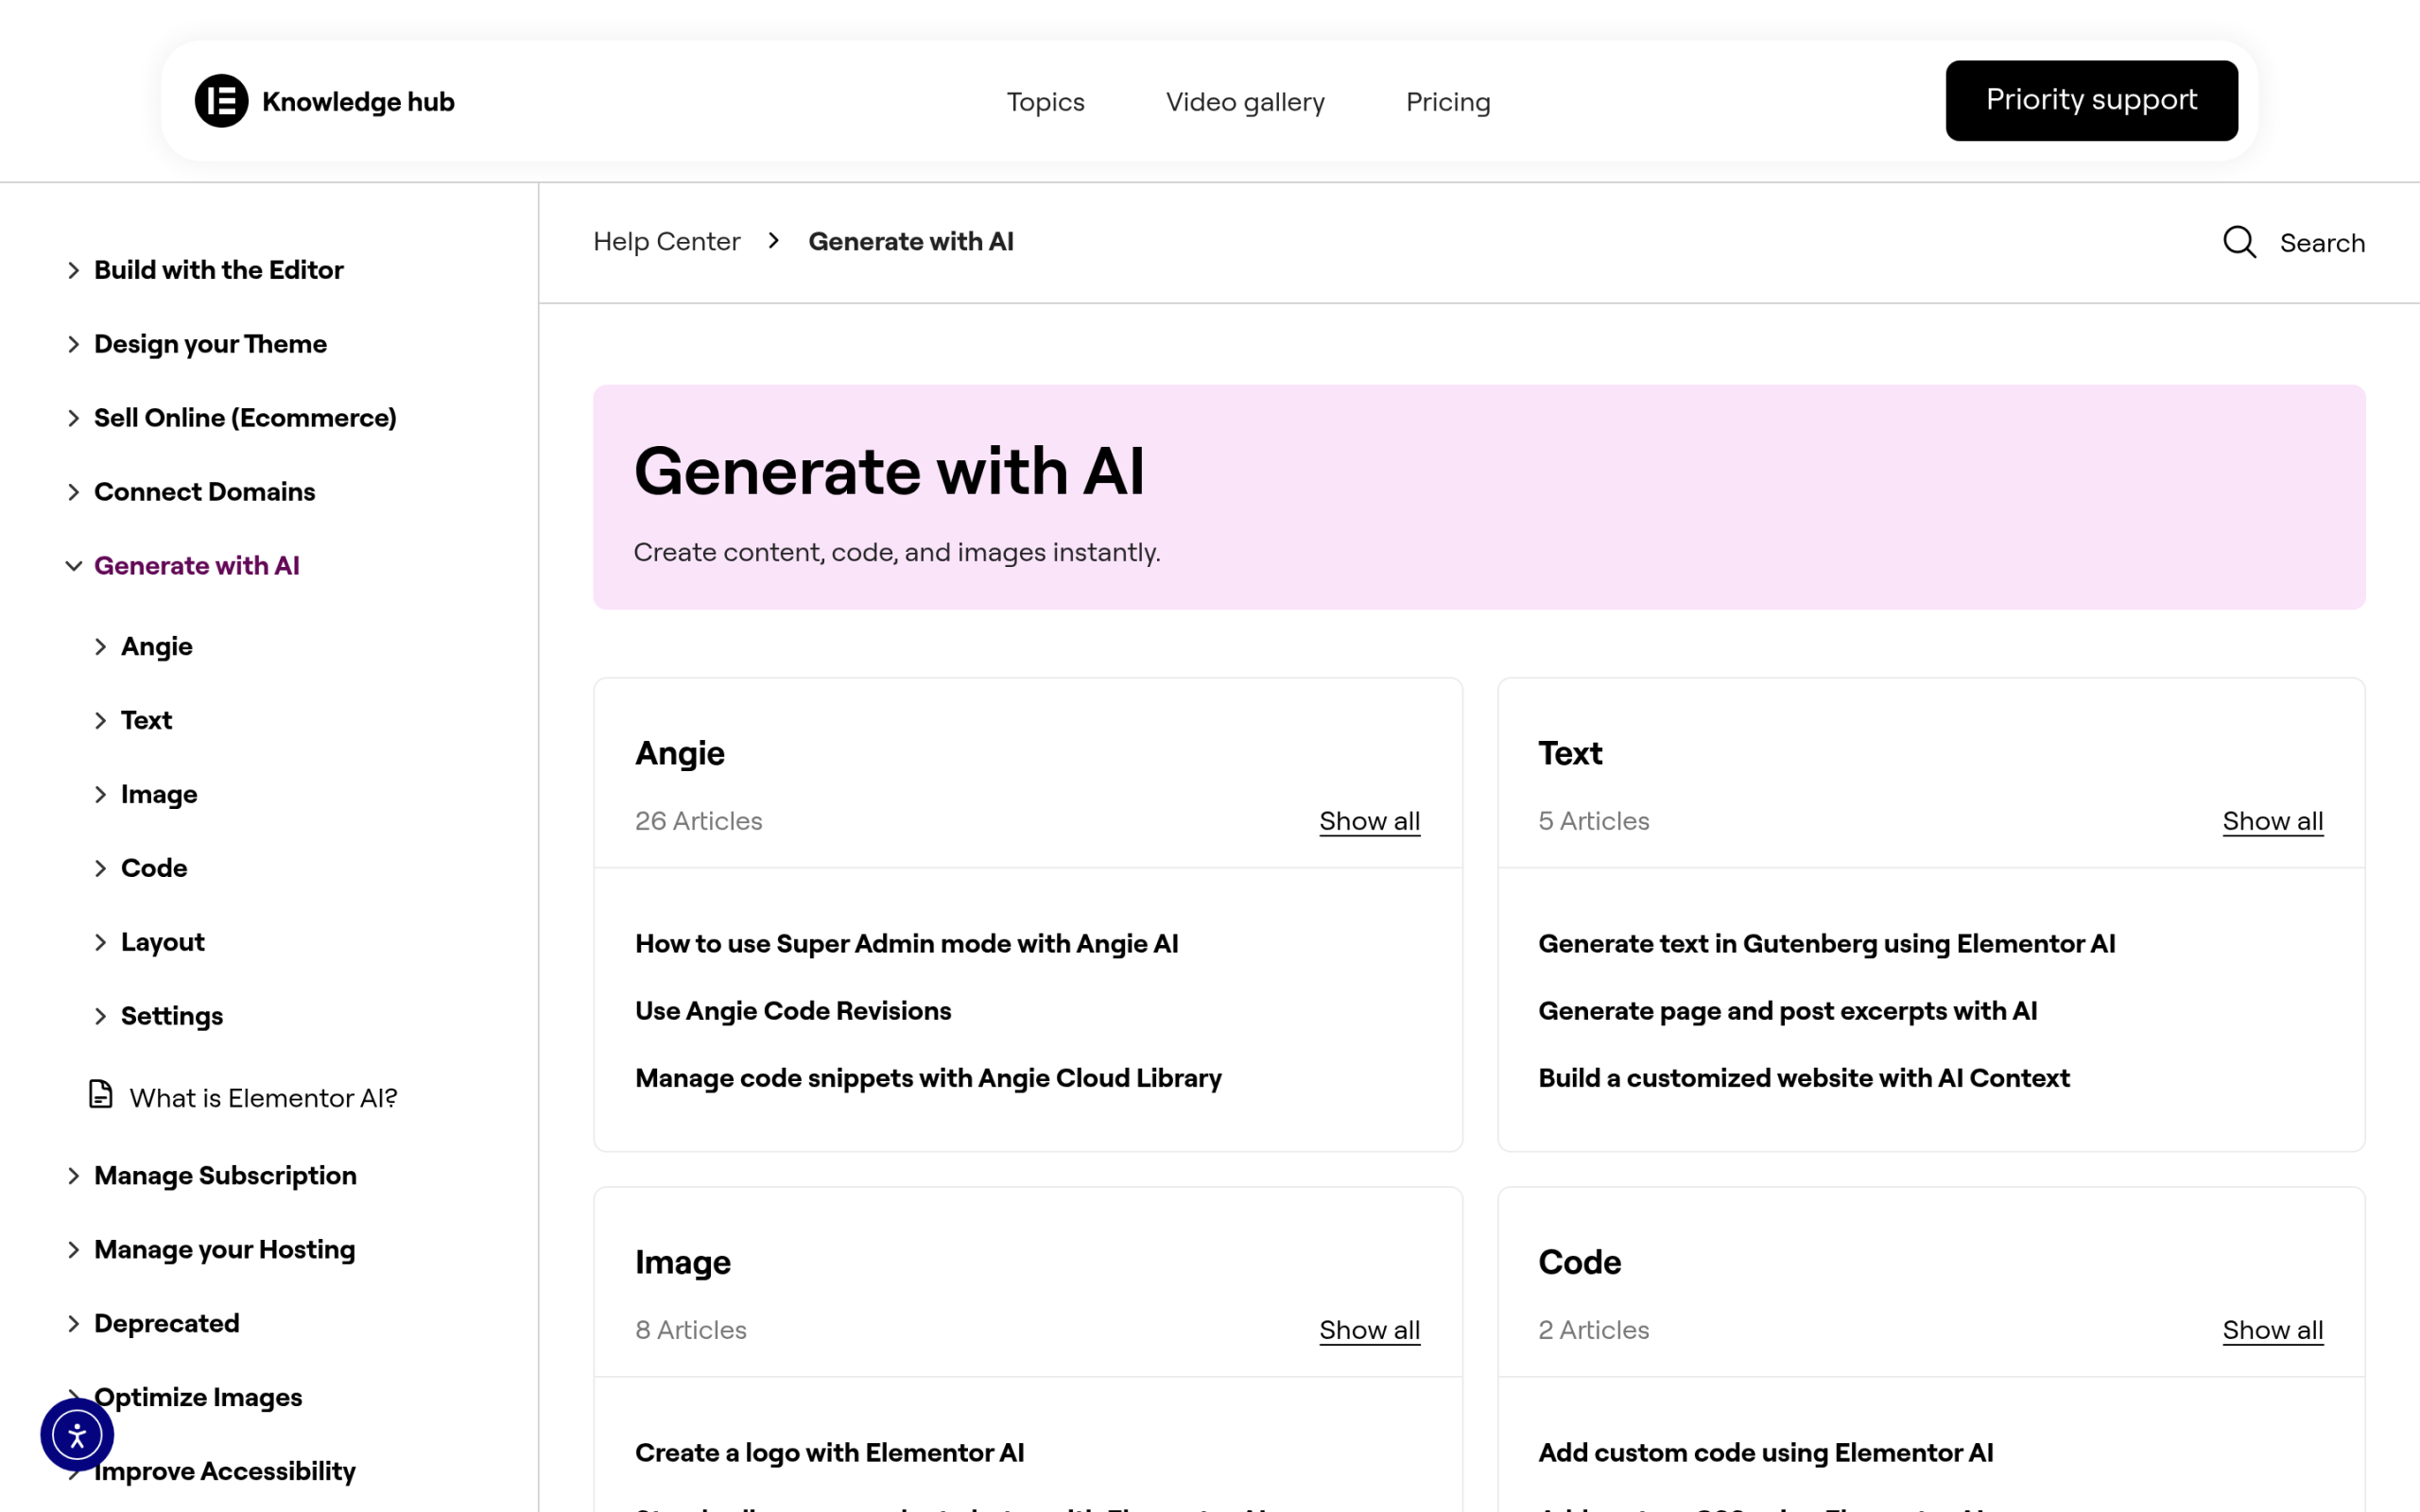Select Settings label in sidebar
Screen dimensions: 2420x1512
(x=171, y=1016)
